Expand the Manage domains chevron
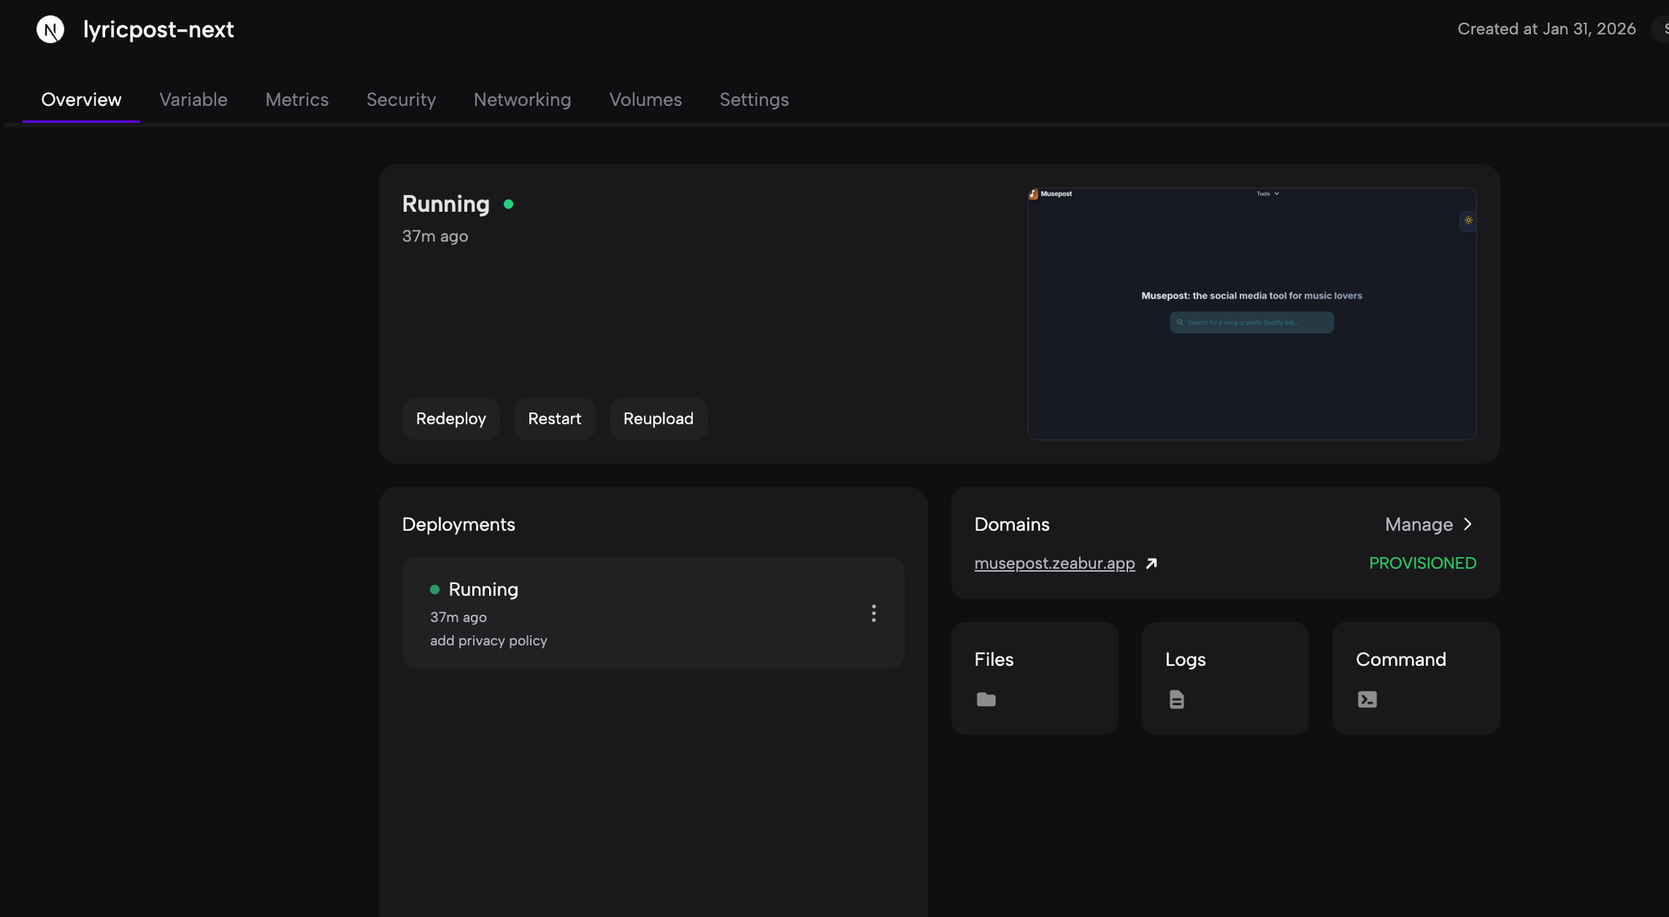Image resolution: width=1669 pixels, height=917 pixels. 1468,524
